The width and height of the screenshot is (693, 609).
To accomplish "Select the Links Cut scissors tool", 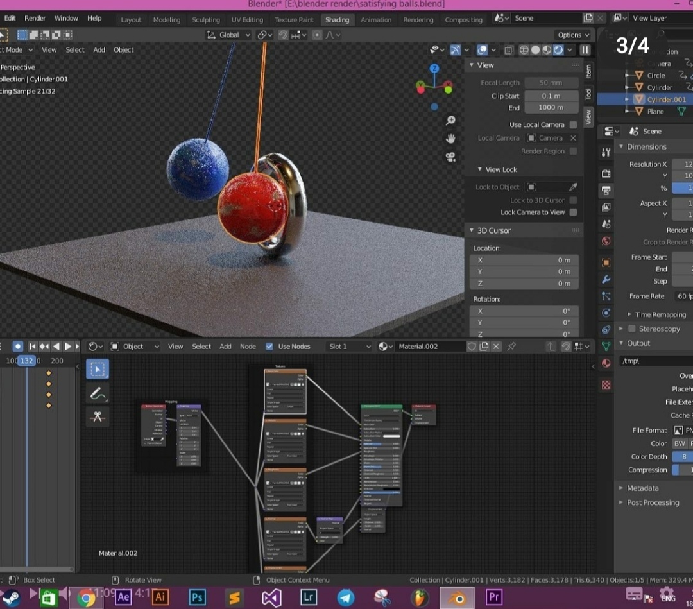I will [x=98, y=416].
